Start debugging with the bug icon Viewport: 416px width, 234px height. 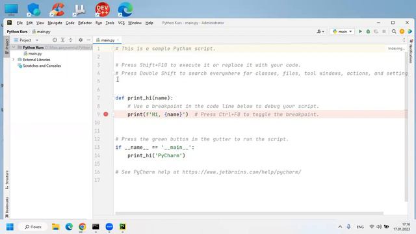pyautogui.click(x=368, y=31)
